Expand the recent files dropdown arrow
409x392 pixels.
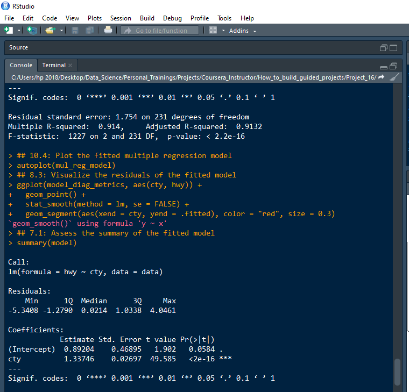(61, 31)
